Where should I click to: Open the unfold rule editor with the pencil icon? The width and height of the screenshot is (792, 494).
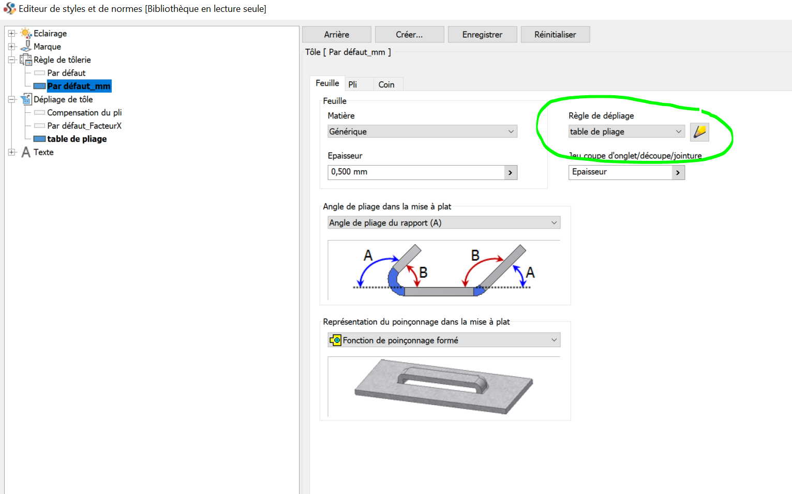click(699, 131)
